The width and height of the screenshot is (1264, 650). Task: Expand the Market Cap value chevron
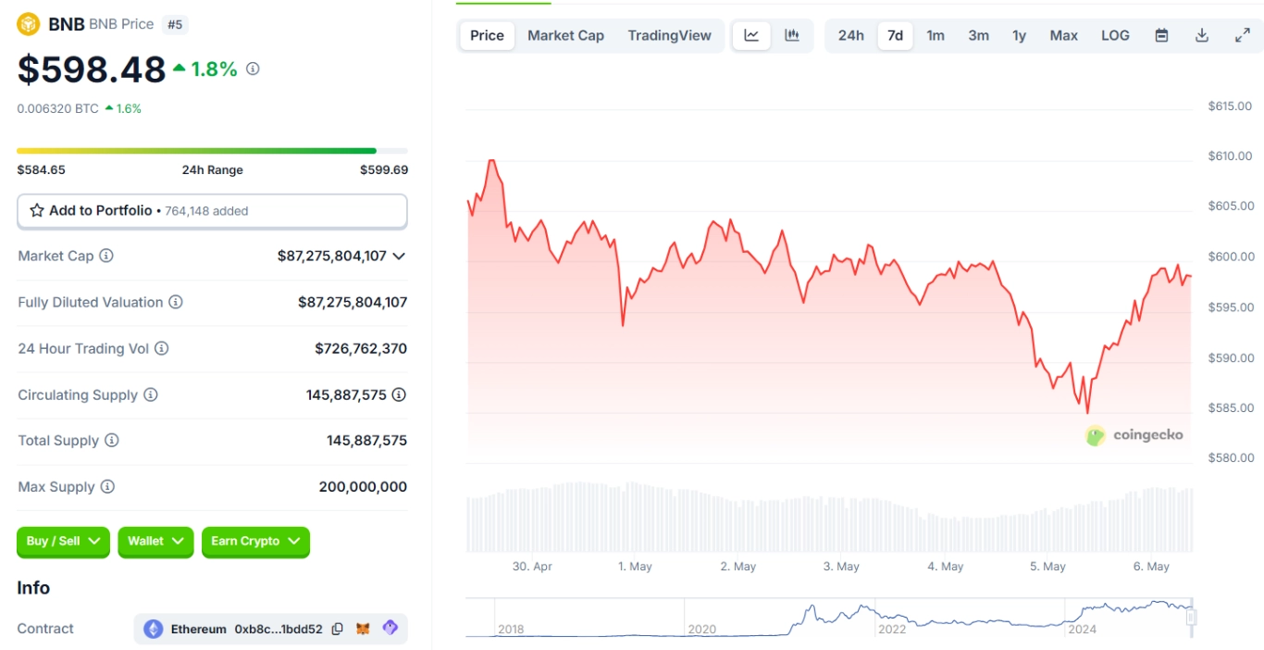coord(399,256)
